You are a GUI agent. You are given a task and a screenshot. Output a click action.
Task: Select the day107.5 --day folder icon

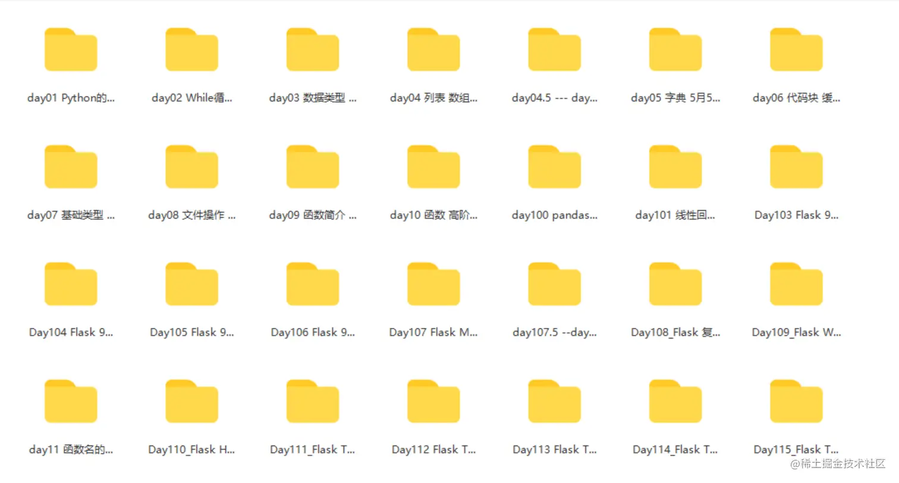(555, 284)
